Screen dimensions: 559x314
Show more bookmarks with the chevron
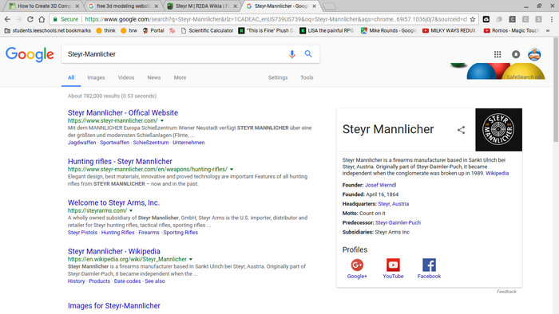[548, 30]
